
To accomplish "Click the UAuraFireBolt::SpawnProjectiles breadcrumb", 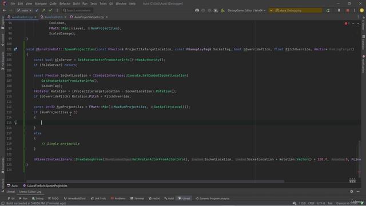I will pyautogui.click(x=45, y=185).
